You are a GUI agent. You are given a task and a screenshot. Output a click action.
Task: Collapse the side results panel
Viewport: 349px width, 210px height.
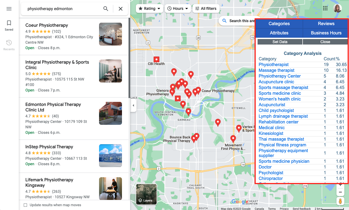point(133,105)
